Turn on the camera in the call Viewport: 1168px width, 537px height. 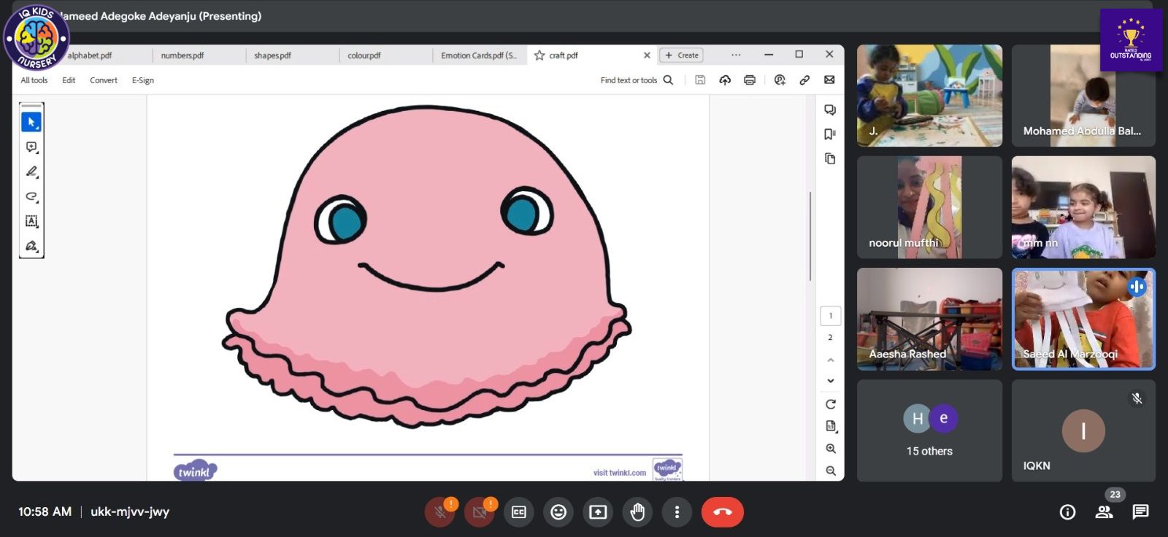click(480, 512)
